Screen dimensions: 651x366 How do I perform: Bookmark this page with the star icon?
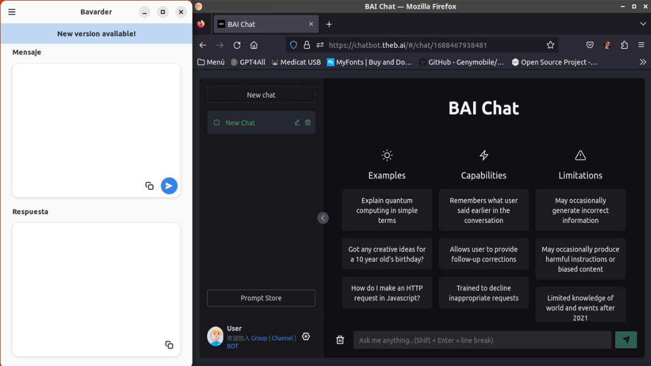click(551, 45)
